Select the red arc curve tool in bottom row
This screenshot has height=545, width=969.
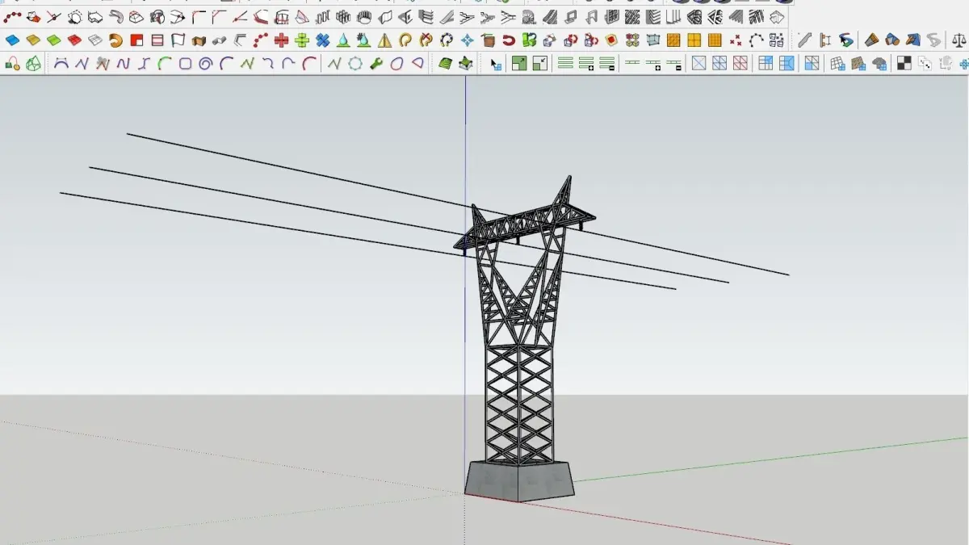[x=310, y=63]
